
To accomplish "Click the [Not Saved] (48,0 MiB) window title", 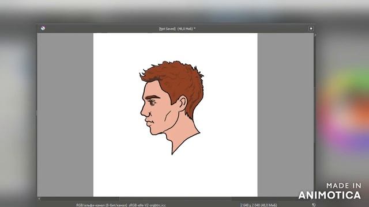I will (177, 29).
